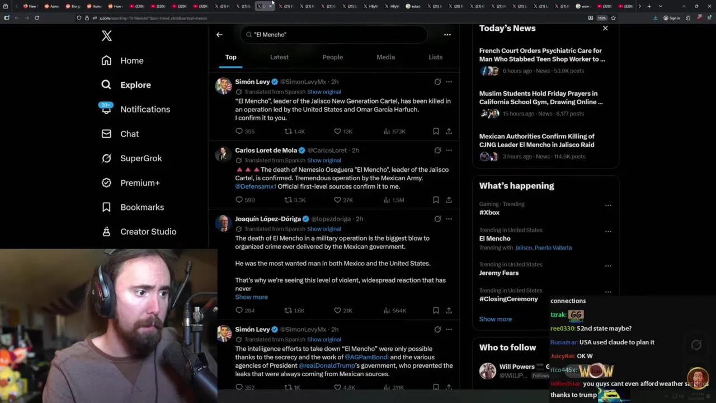Like the López-Dóriga post (21K)
This screenshot has height=403, width=716.
pyautogui.click(x=343, y=311)
